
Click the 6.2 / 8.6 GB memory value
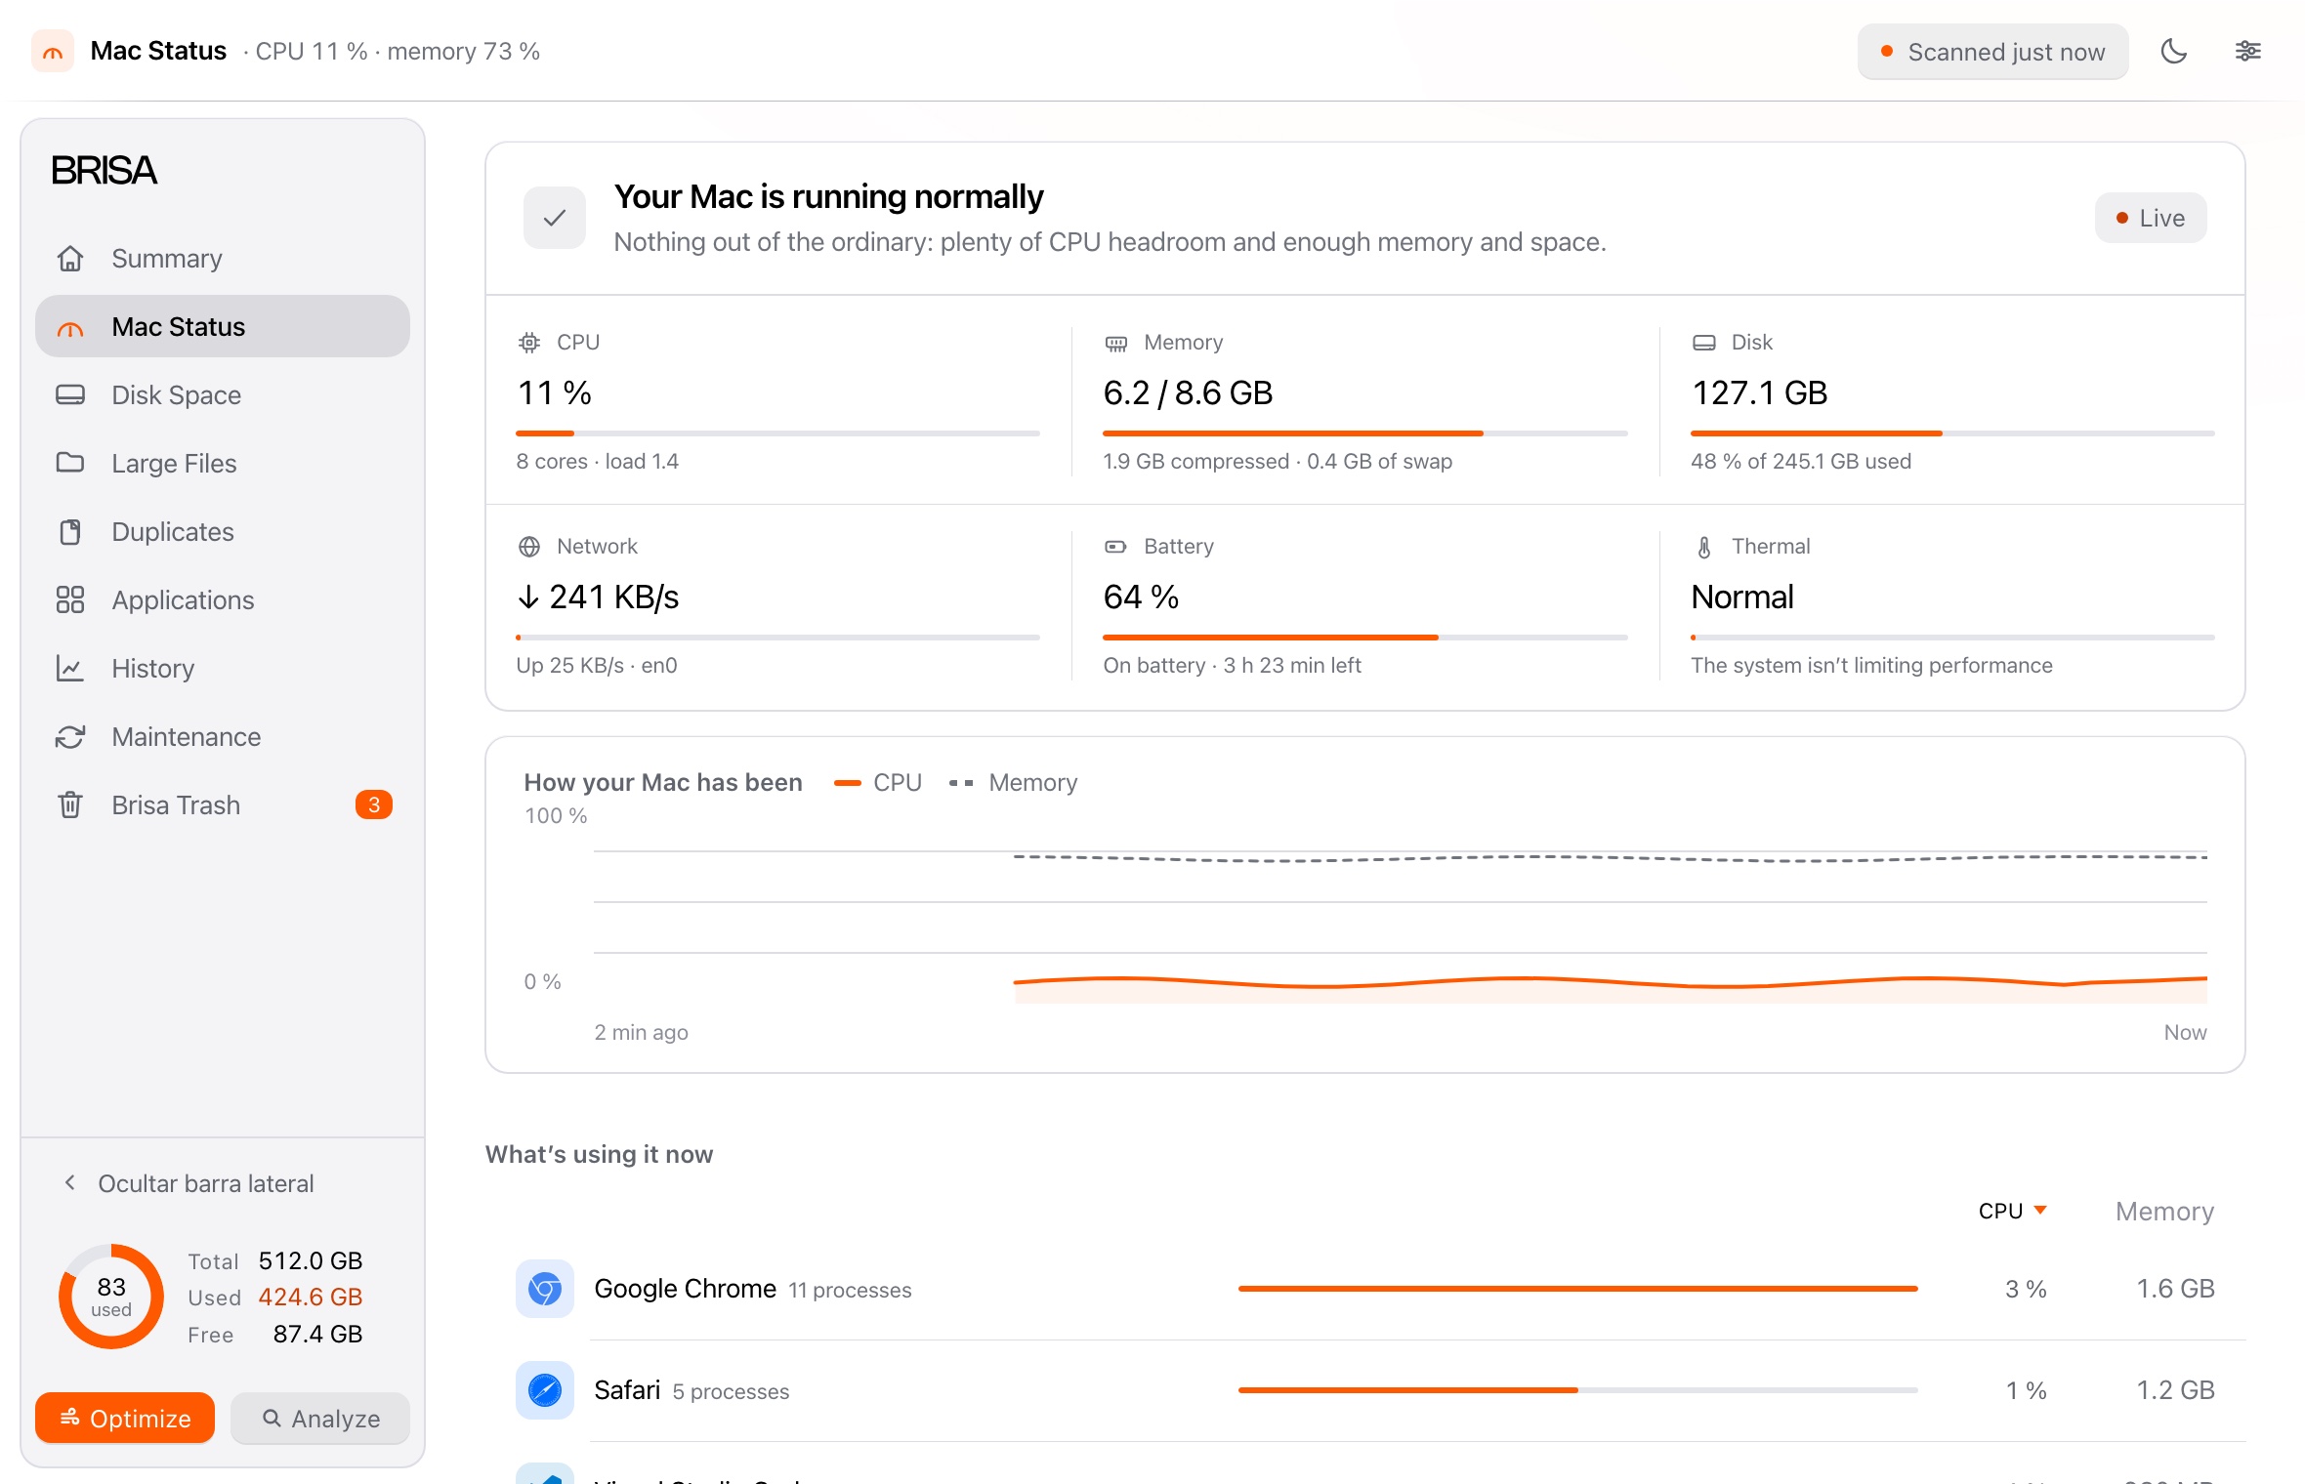click(x=1188, y=392)
